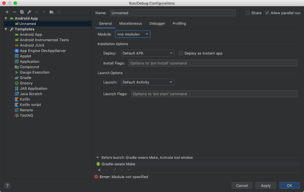Switch to the Miscellaneous tab
This screenshot has height=192, width=304.
point(130,24)
